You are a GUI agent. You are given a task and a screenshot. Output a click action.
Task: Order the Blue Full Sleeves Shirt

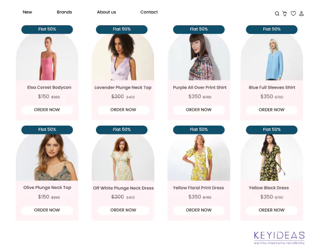coord(272,110)
